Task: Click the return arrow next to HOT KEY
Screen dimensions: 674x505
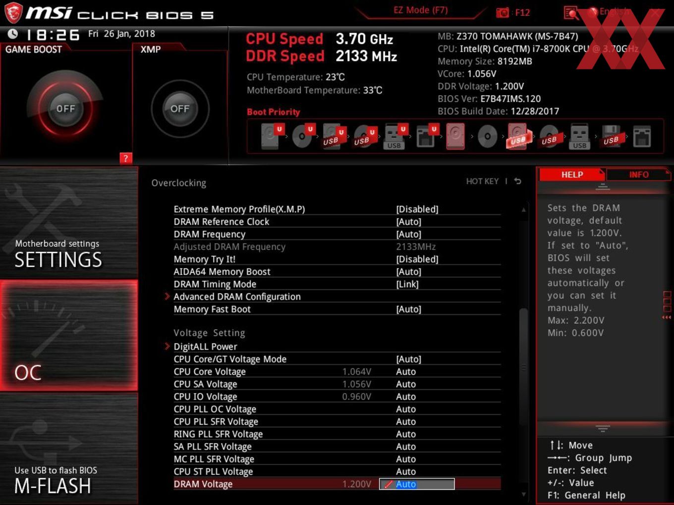Action: point(517,181)
